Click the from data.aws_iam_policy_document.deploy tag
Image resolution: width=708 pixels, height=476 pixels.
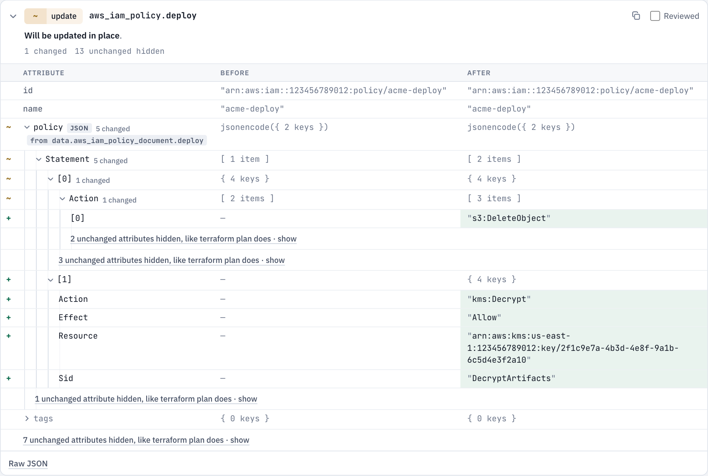coord(117,140)
